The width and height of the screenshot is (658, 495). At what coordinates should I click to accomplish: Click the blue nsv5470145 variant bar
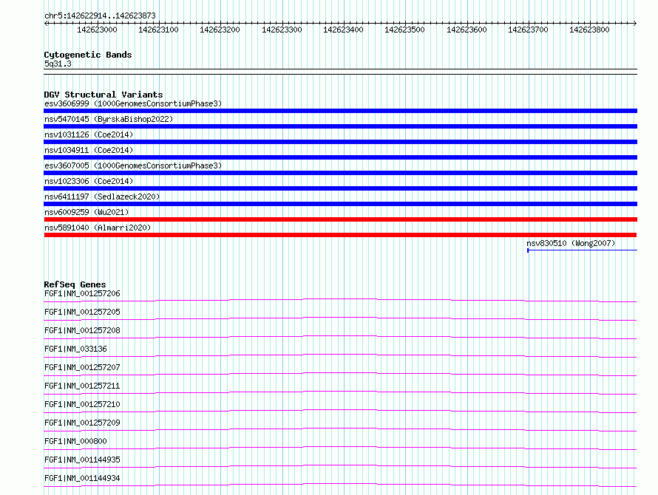click(x=340, y=126)
